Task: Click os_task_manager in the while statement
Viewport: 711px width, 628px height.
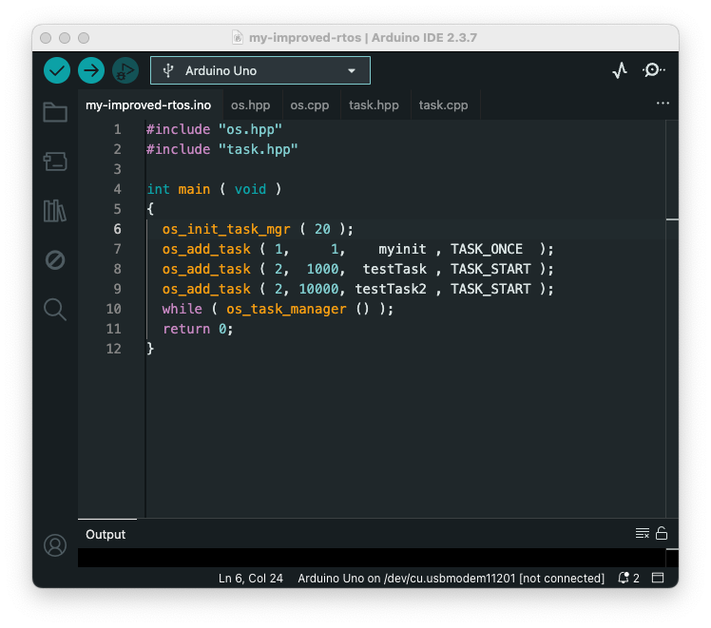Action: coord(286,309)
